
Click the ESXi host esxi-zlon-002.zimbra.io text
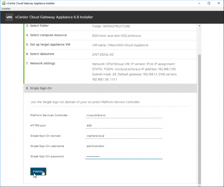coord(117,36)
